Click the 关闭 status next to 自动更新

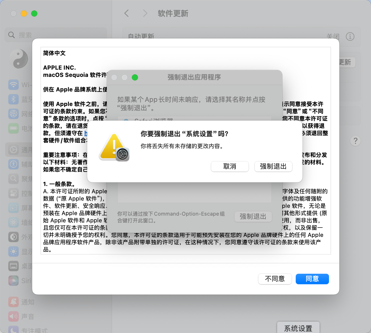click(333, 37)
